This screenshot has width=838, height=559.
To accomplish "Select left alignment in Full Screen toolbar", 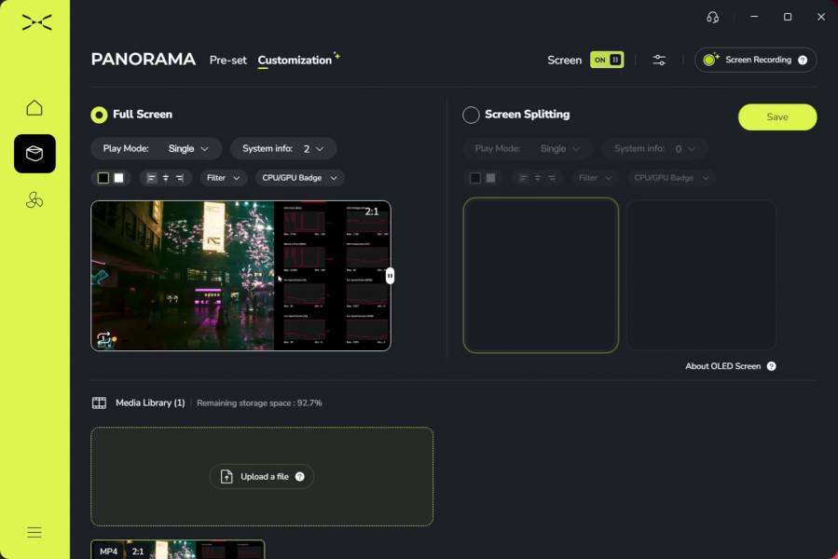I will click(152, 178).
